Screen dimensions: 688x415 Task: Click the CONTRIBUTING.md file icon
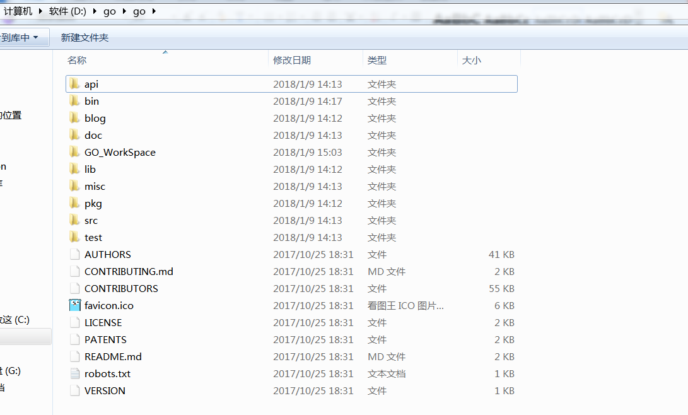pos(75,272)
